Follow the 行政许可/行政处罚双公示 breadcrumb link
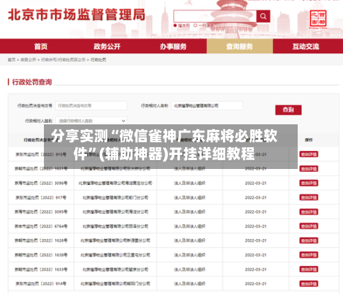The image size is (343, 294). (x=63, y=60)
